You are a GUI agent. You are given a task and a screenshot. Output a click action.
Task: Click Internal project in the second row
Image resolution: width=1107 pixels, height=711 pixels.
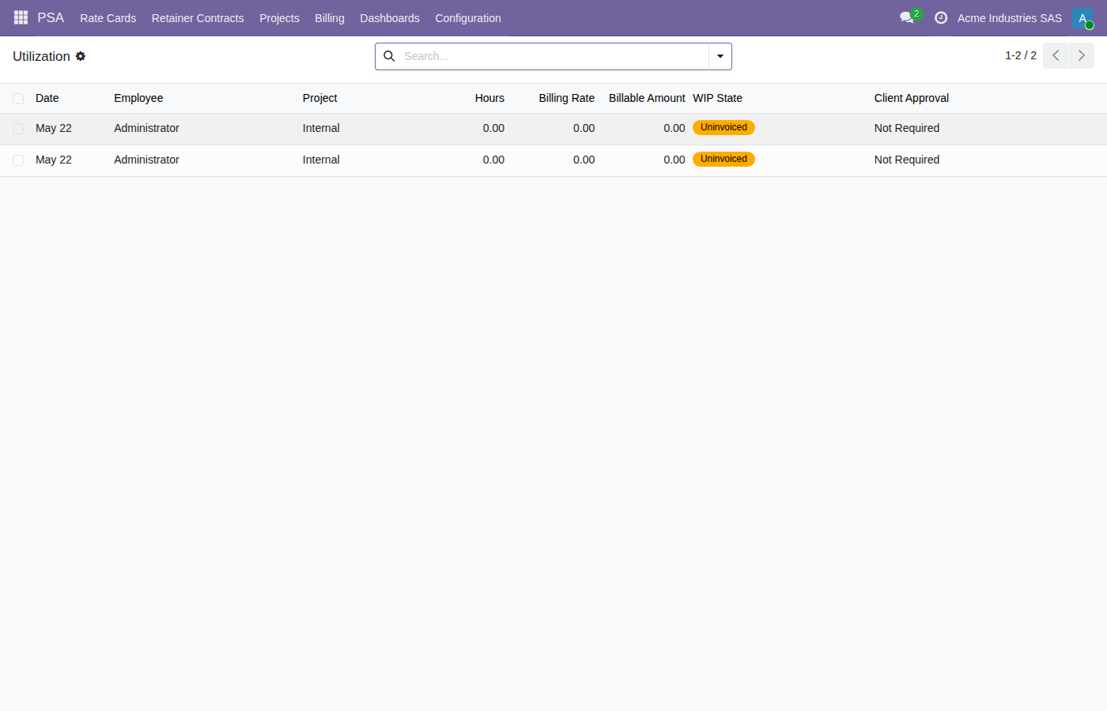tap(321, 160)
